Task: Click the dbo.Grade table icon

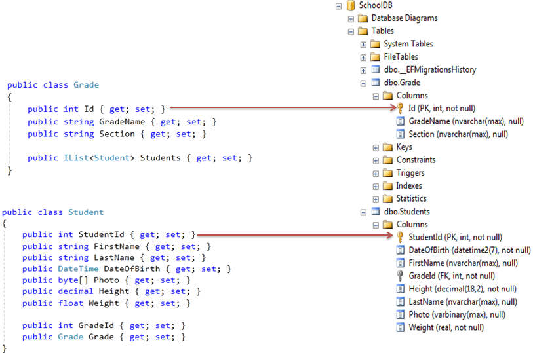Action: (376, 83)
